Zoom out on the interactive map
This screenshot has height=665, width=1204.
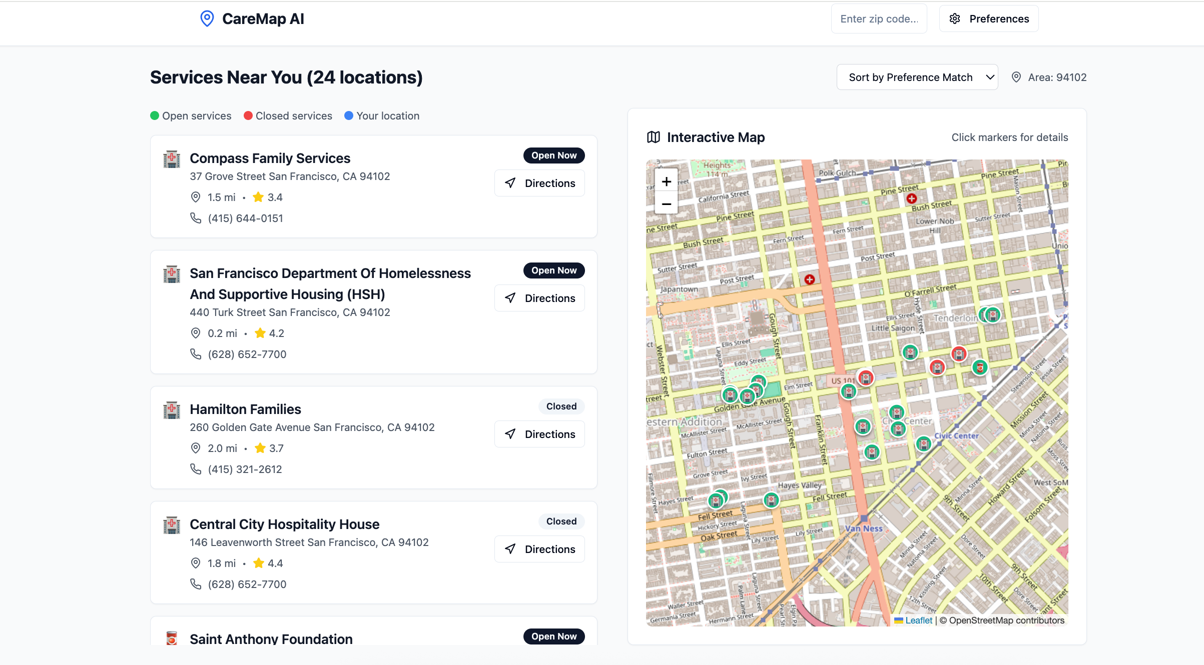click(666, 204)
